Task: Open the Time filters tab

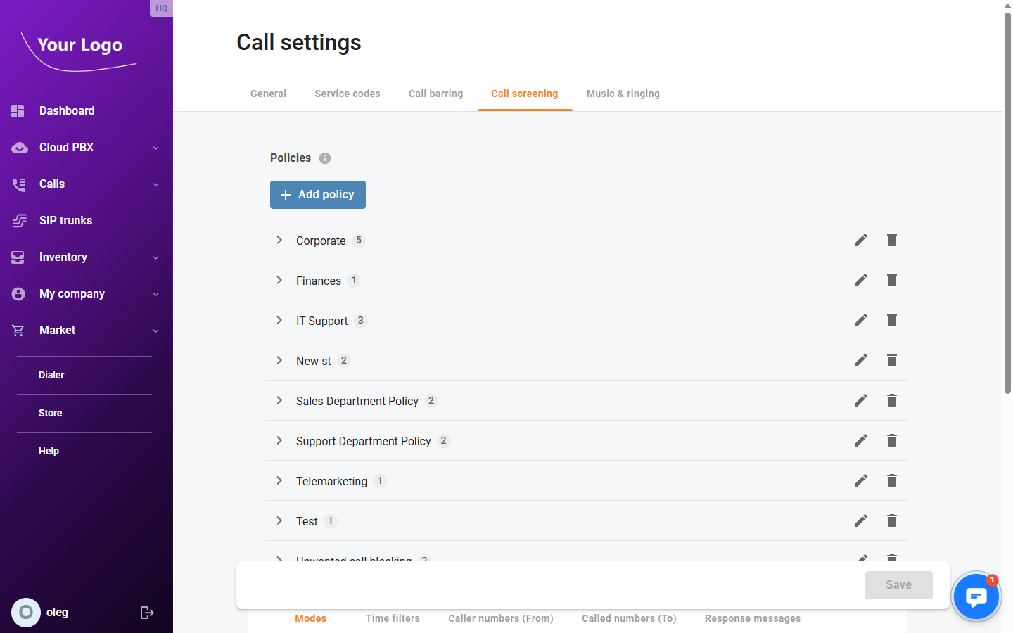Action: coord(393,618)
